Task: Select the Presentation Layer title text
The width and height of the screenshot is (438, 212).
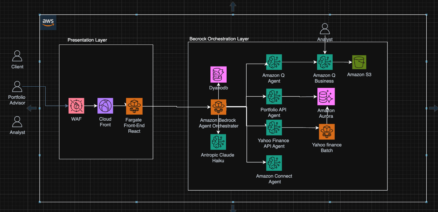Action: pyautogui.click(x=87, y=40)
